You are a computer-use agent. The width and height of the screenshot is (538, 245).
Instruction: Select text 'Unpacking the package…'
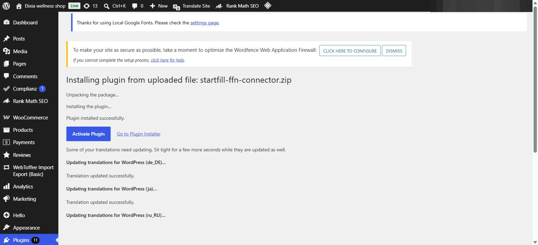[92, 95]
